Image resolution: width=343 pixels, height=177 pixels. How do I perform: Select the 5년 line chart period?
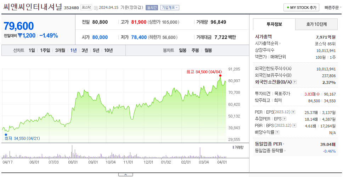point(96,51)
